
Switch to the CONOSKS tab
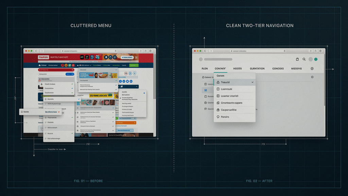[x=278, y=69]
